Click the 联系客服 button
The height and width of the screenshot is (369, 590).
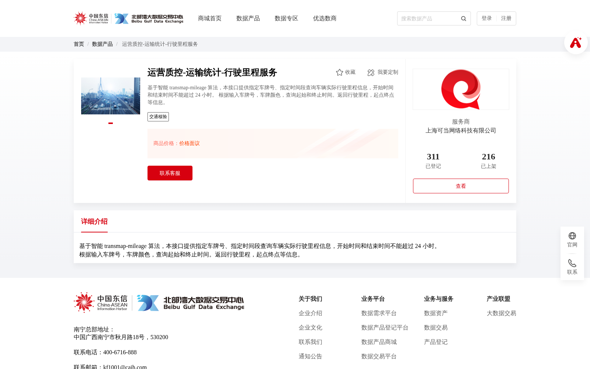pos(170,173)
